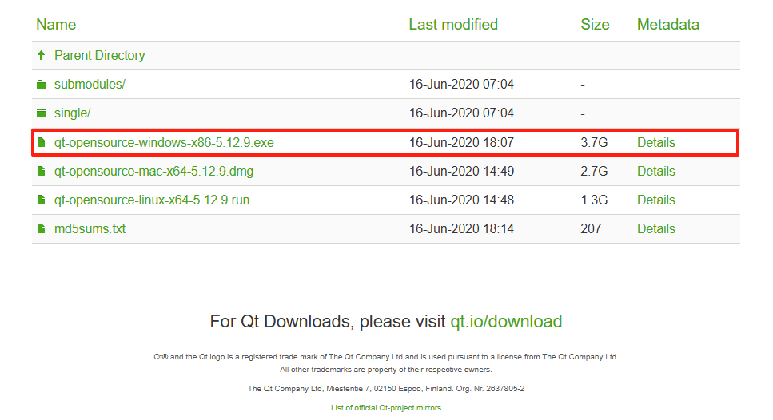Open the md5sums.txt file
The width and height of the screenshot is (773, 420).
point(90,228)
